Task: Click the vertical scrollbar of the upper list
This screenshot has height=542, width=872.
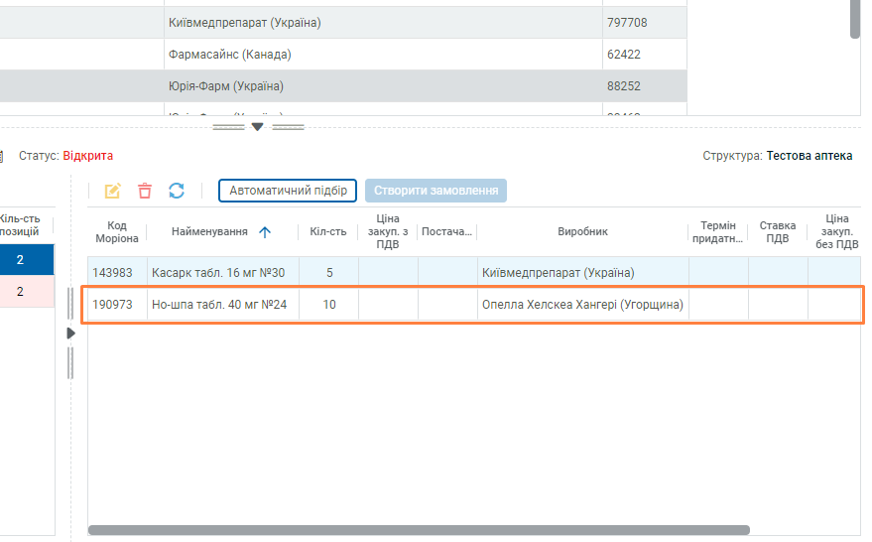Action: pyautogui.click(x=855, y=20)
